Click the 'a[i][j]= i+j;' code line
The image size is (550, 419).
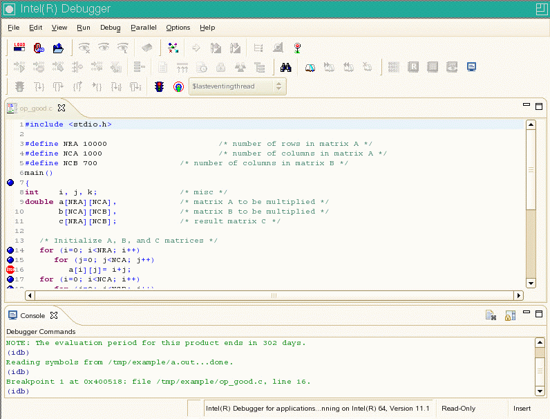pos(100,270)
